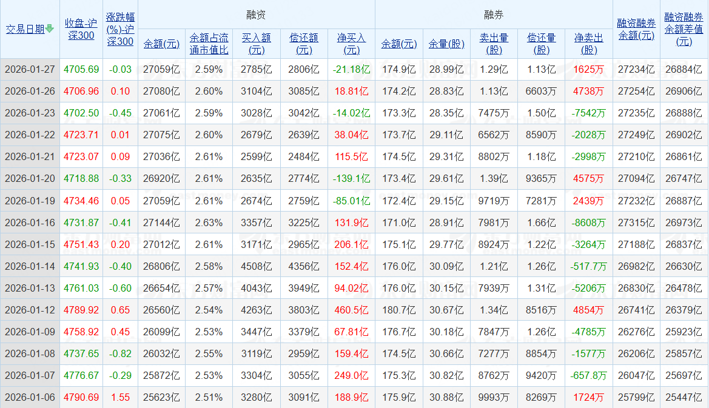709x408 pixels.
Task: Click net buy value -21.18亿
Action: [x=351, y=69]
